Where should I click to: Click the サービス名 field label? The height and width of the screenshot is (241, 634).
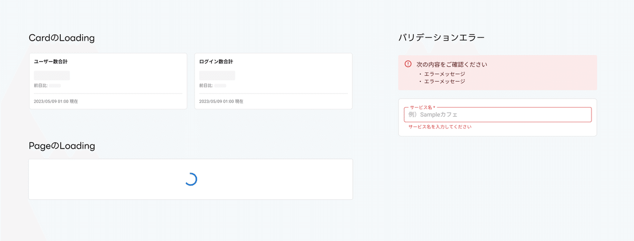pyautogui.click(x=423, y=108)
